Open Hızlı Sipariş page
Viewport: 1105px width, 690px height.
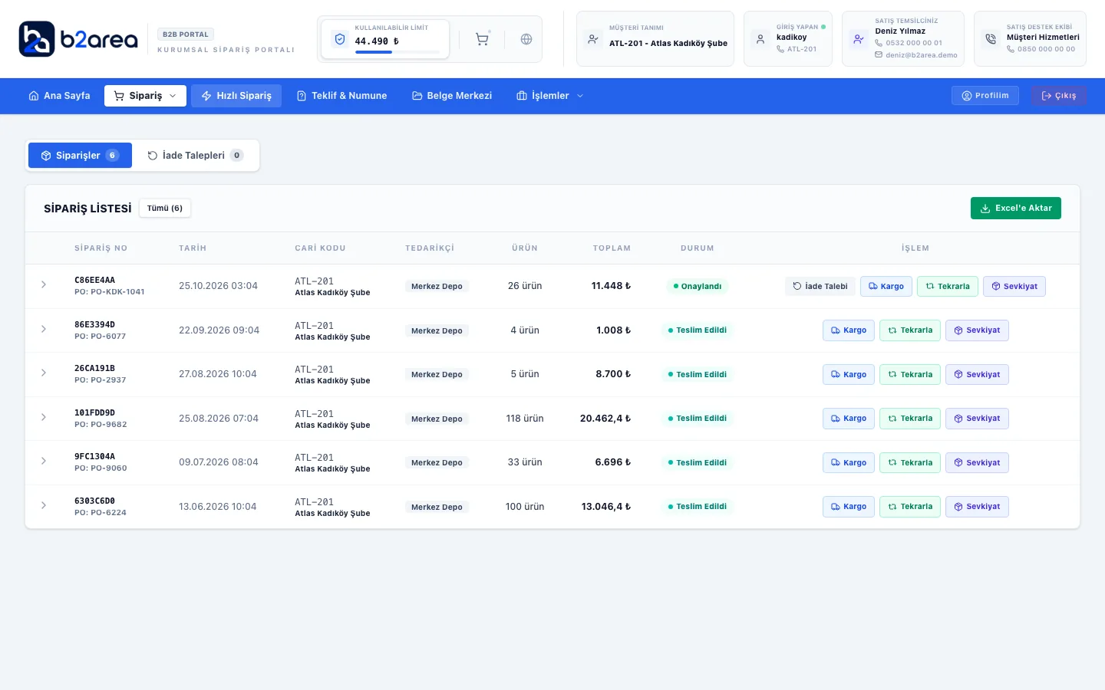coord(236,96)
